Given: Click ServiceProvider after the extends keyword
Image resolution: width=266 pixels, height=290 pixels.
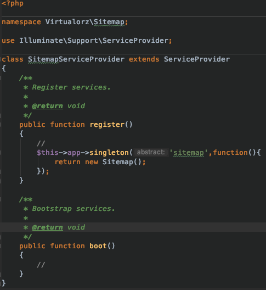Looking at the screenshot, I should tap(197, 59).
